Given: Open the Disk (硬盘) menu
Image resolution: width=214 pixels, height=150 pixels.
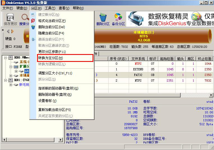Looking at the screenshot, I should point(22,8).
